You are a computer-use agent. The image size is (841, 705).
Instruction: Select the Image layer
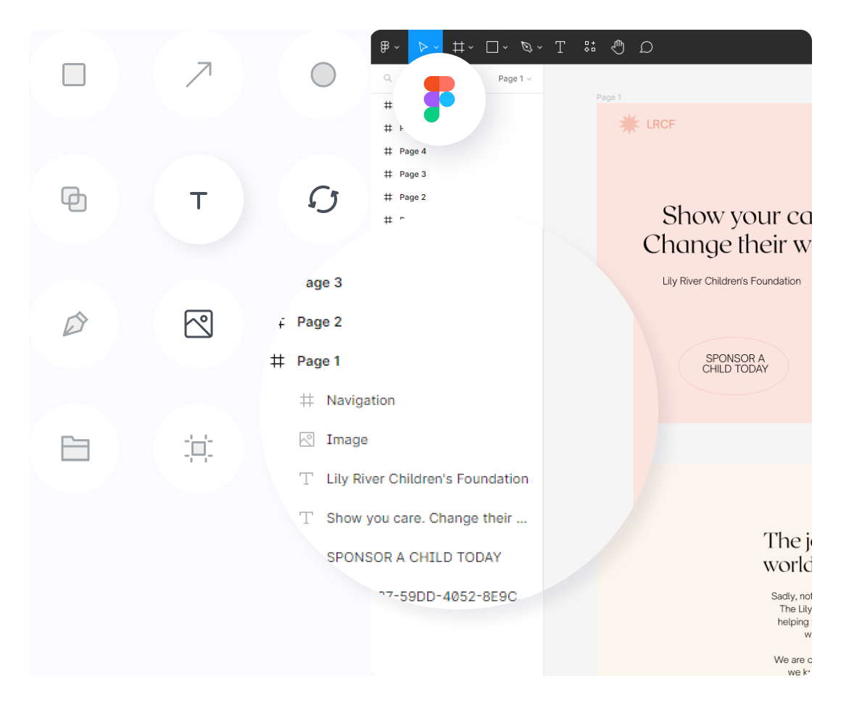point(347,440)
